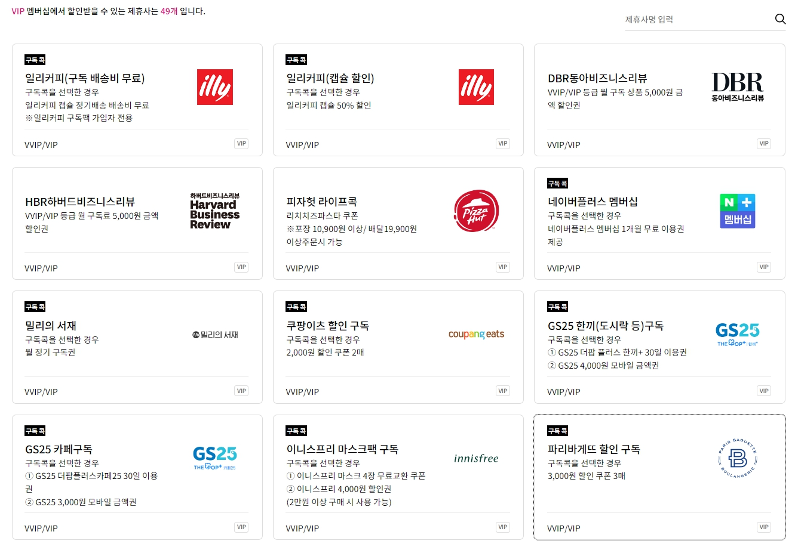Click VVIP/VIP grade text on 피자헛 라이프콕 card

pos(302,268)
